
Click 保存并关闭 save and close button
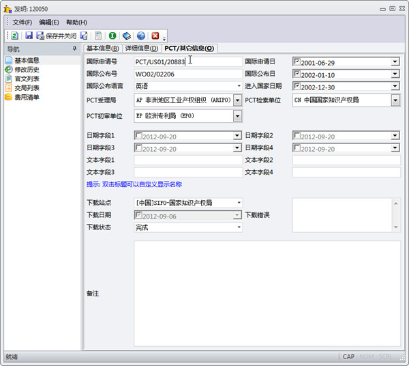click(57, 36)
